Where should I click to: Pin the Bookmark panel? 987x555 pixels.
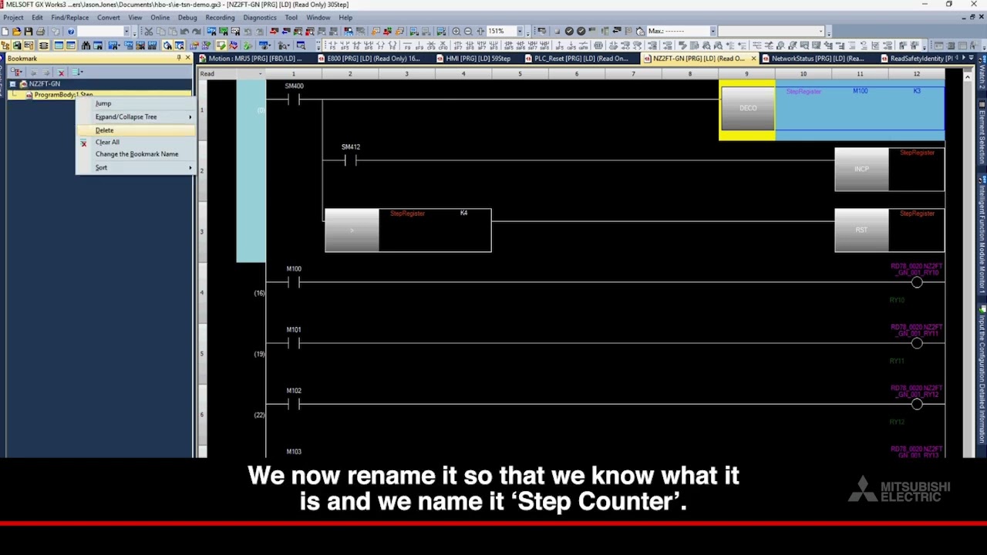click(x=179, y=59)
